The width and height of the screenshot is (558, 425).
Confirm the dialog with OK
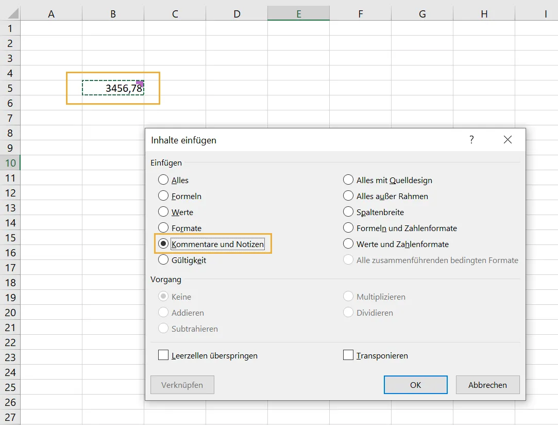[415, 385]
